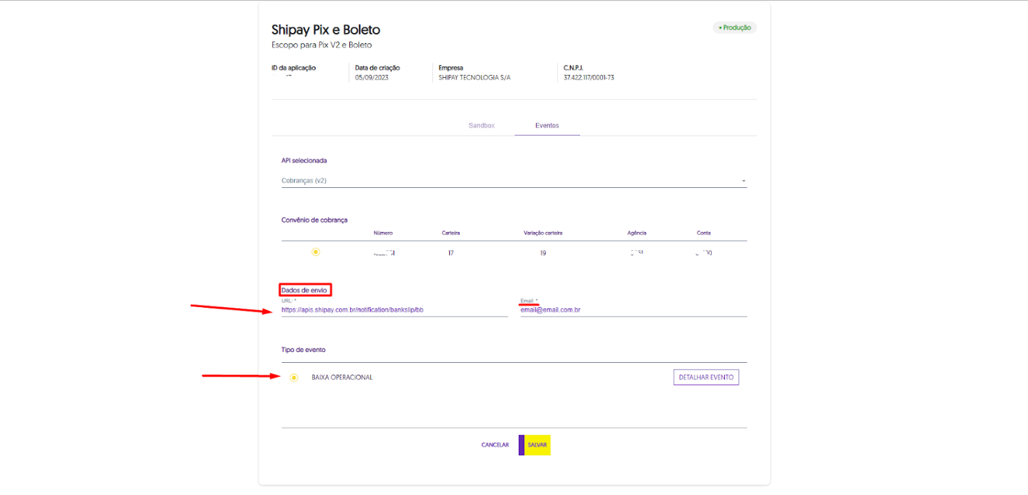
Task: Click the C.N.P.J. value 37.422.117/0001-73
Action: pos(588,78)
